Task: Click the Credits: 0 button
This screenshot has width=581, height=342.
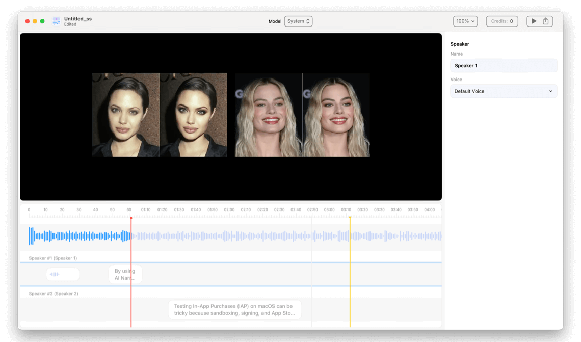Action: [x=502, y=21]
